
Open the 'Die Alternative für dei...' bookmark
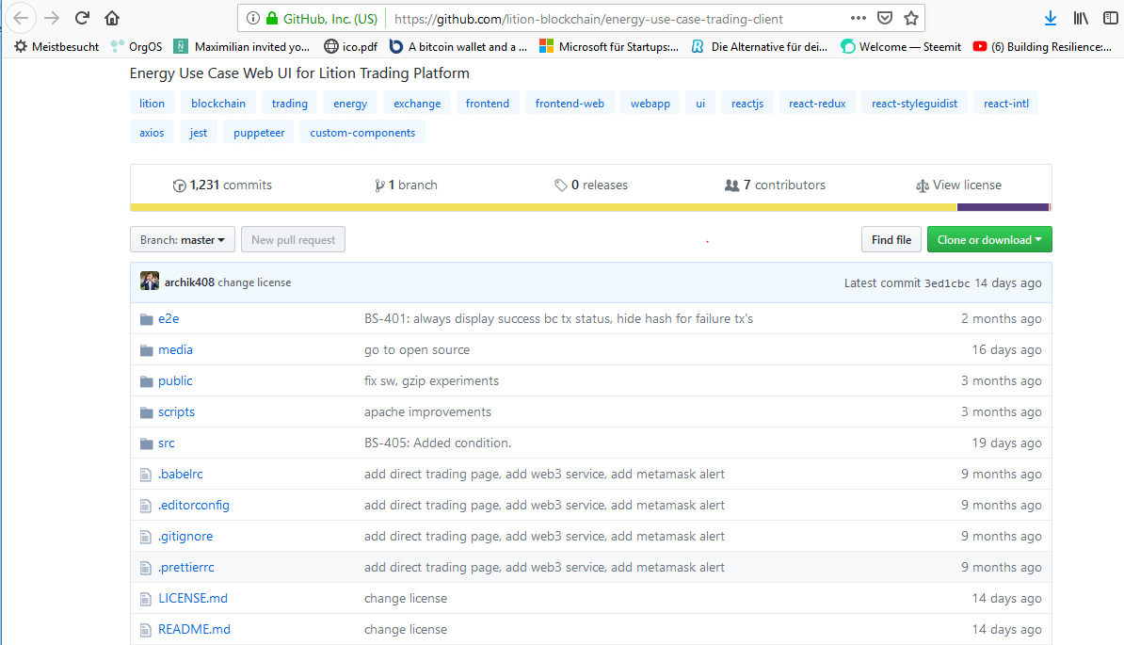coord(759,46)
